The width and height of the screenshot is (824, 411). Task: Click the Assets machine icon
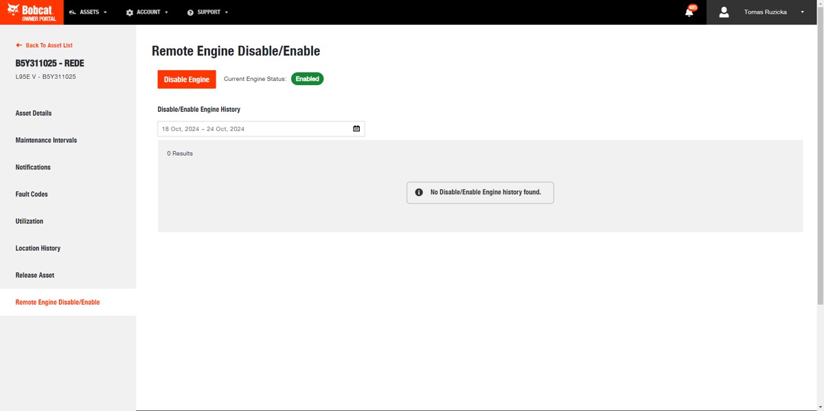point(73,12)
